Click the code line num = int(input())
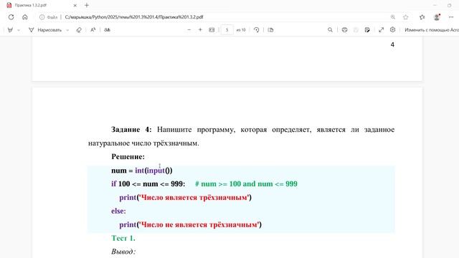 [x=142, y=171]
